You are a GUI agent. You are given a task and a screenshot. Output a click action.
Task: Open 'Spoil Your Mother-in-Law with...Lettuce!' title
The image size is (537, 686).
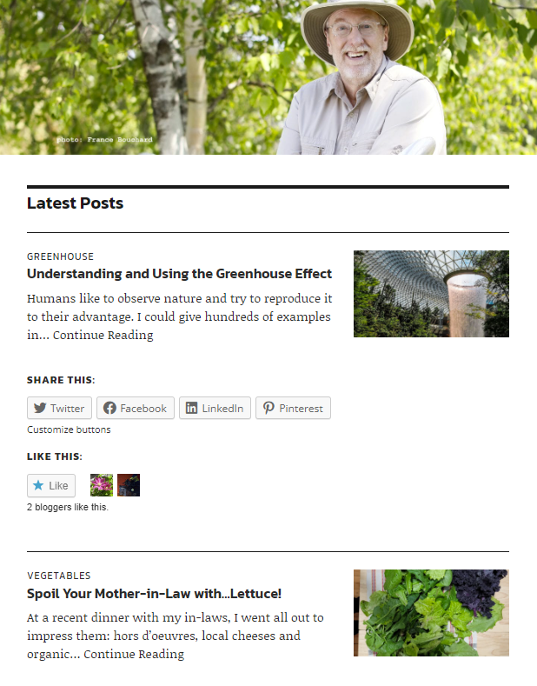(x=154, y=593)
